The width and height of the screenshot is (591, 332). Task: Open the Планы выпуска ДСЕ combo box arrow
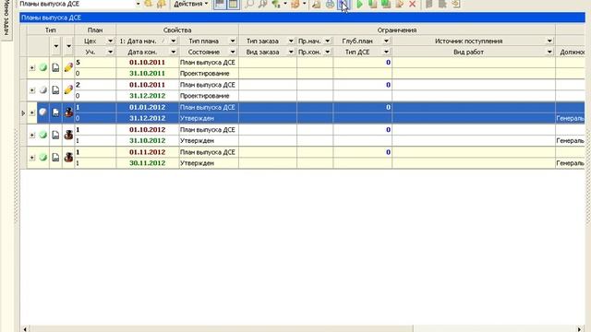click(138, 4)
